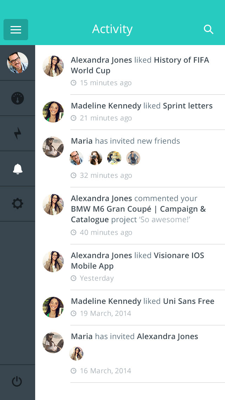Open BMW M6 Gran Coupé project link
Image resolution: width=225 pixels, height=400 pixels.
point(139,214)
